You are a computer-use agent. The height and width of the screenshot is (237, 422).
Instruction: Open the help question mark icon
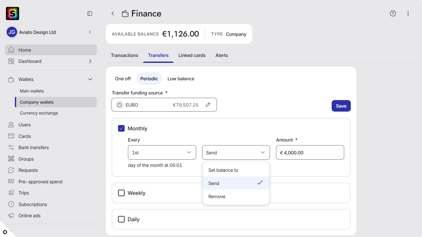pos(393,13)
